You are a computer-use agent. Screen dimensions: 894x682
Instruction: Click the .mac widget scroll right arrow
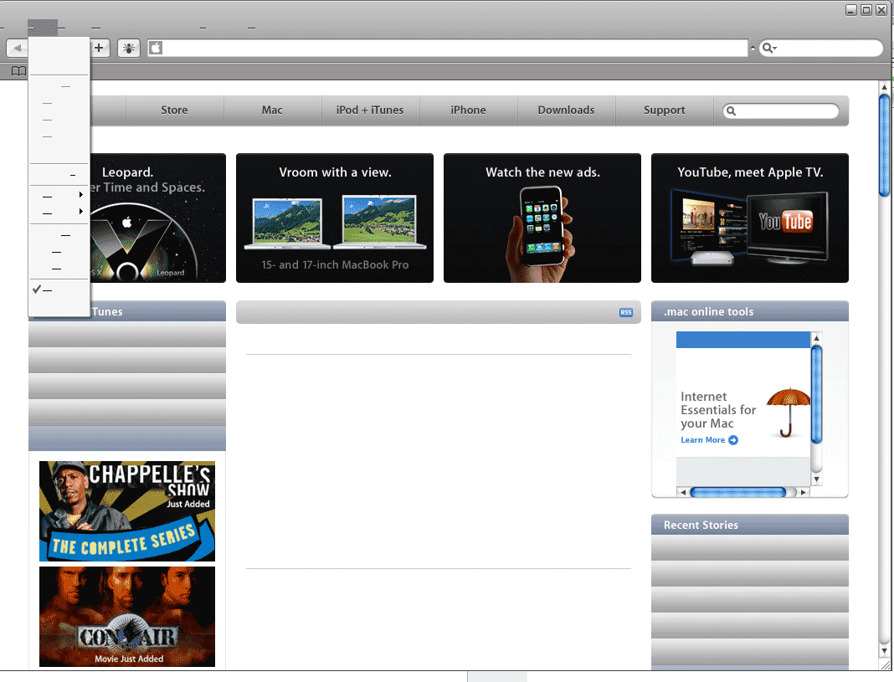tap(804, 492)
